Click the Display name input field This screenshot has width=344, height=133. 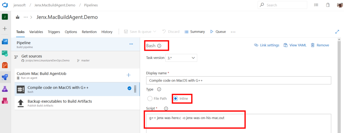coord(239,80)
